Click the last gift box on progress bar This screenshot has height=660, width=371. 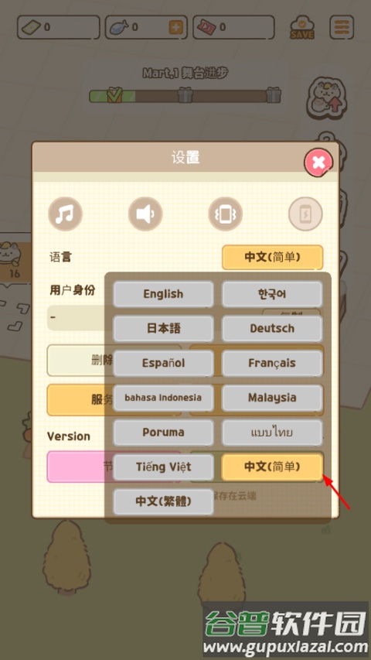coord(274,94)
